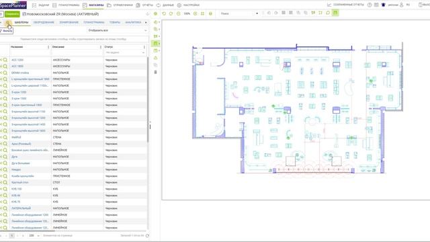
Task: Switch to the ОБОРУДОВАНИЕ tab
Action: (44, 22)
